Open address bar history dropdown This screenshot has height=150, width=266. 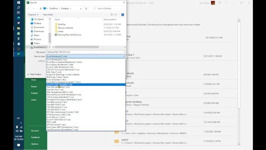[x=81, y=8]
